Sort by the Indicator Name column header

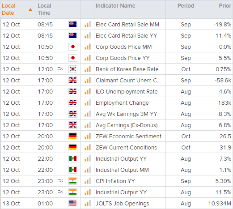pyautogui.click(x=115, y=6)
